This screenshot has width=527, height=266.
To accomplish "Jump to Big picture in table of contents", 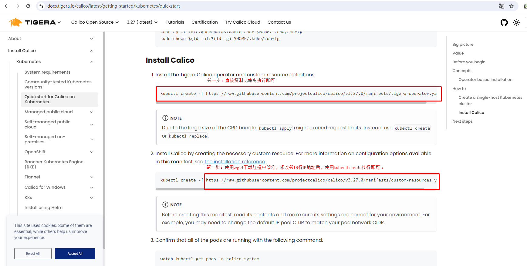I will (463, 44).
